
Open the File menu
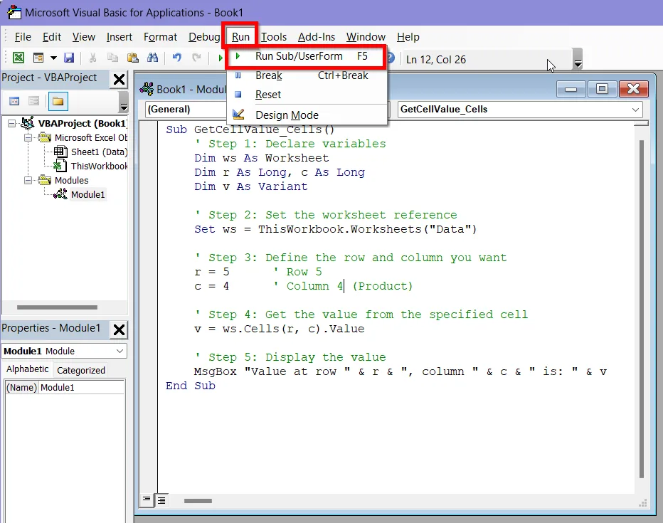(23, 37)
